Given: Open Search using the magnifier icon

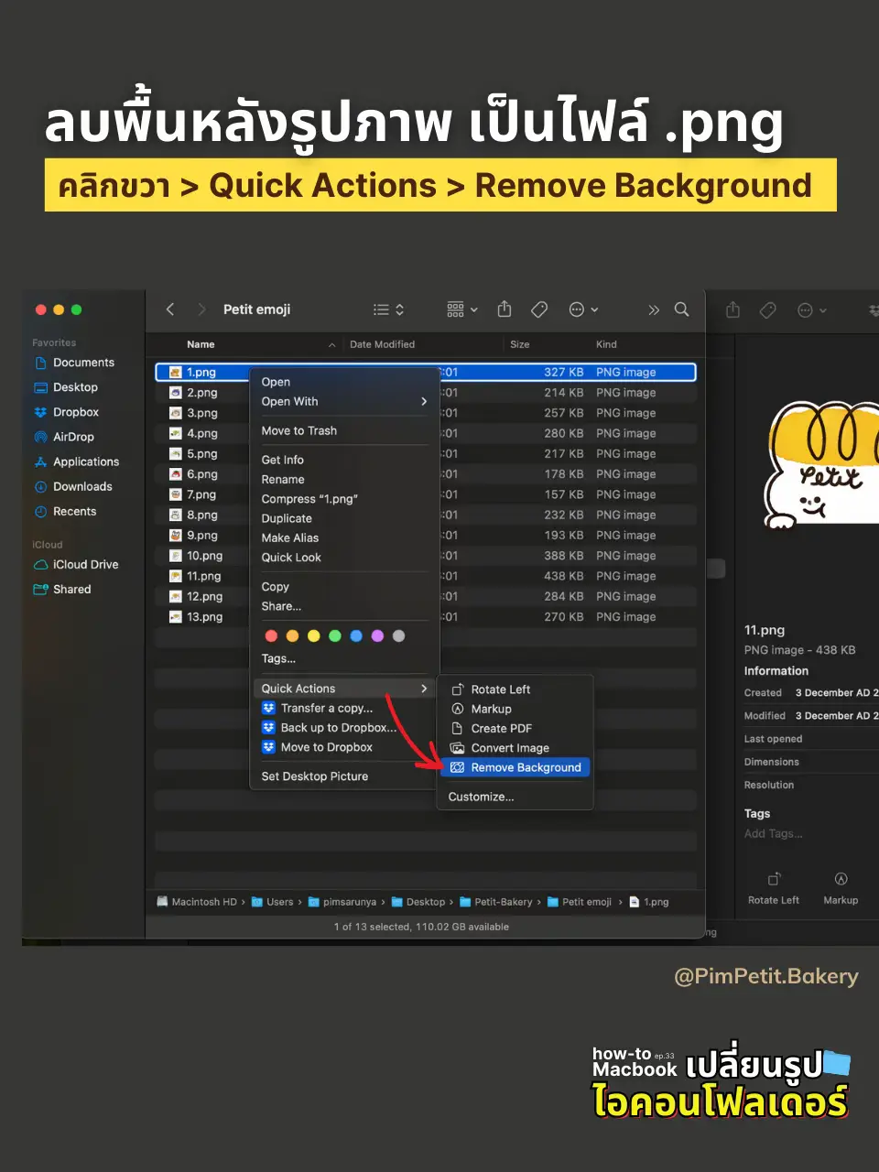Looking at the screenshot, I should click(682, 309).
